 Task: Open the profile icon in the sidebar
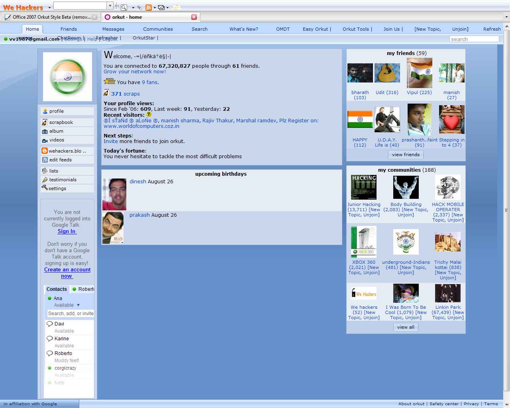(45, 111)
